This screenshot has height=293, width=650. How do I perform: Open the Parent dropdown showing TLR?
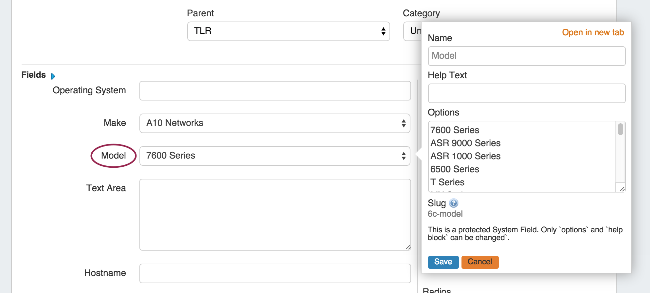pos(288,31)
